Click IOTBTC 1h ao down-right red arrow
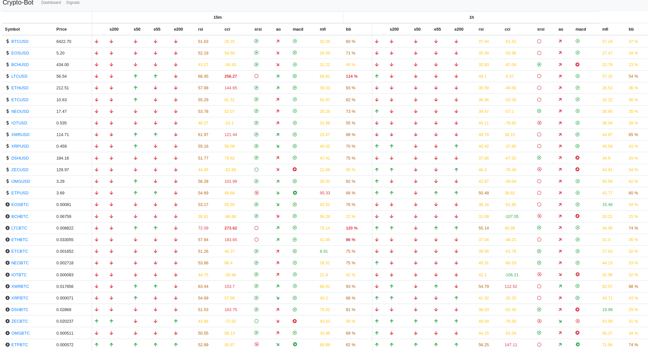Screen dimensions: 648x352 point(560,275)
